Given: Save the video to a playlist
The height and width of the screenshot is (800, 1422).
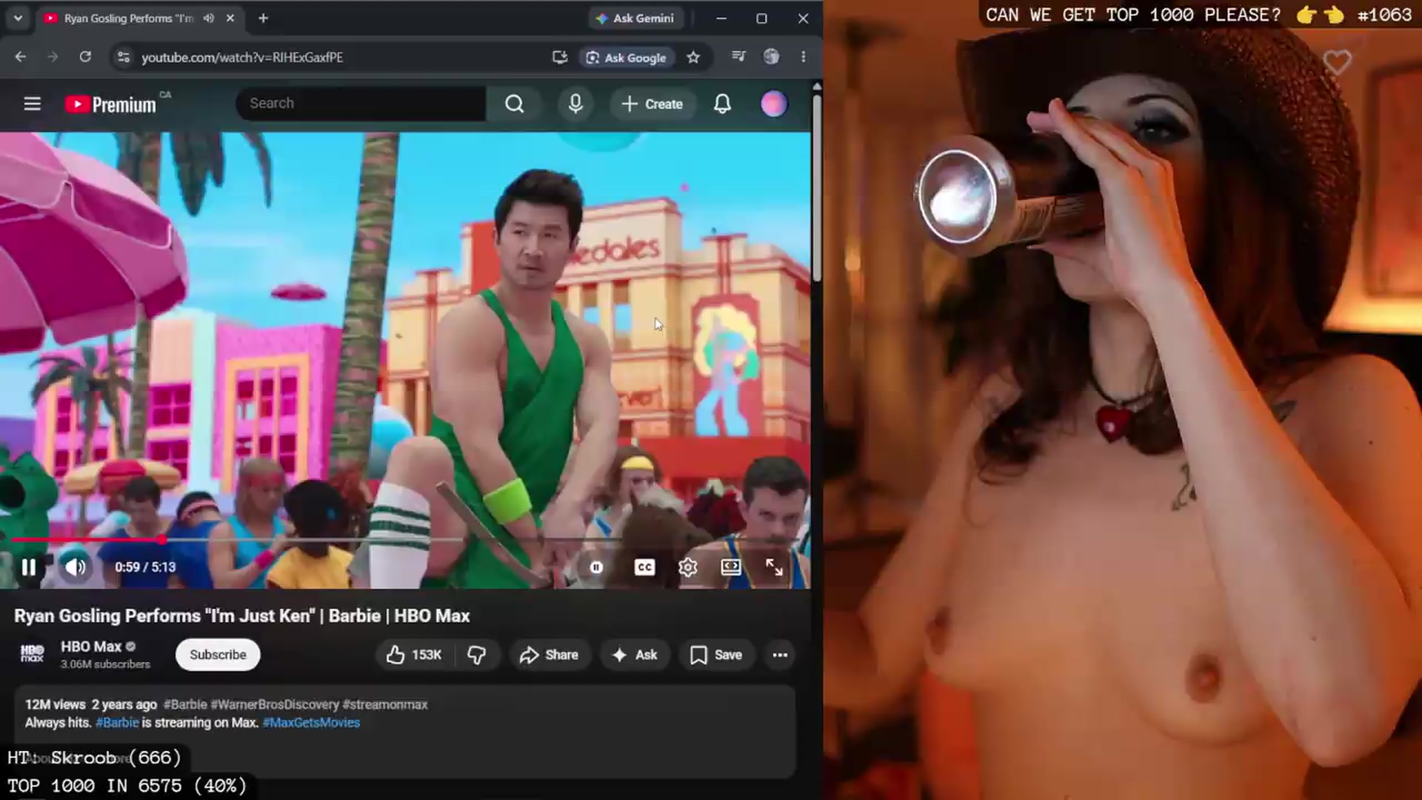Looking at the screenshot, I should pyautogui.click(x=716, y=655).
